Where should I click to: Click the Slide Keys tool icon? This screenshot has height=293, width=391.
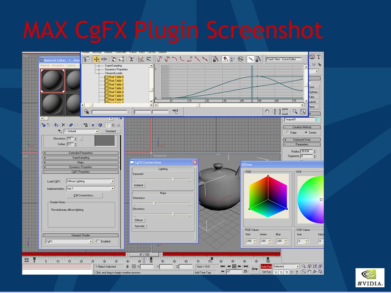tap(104, 59)
